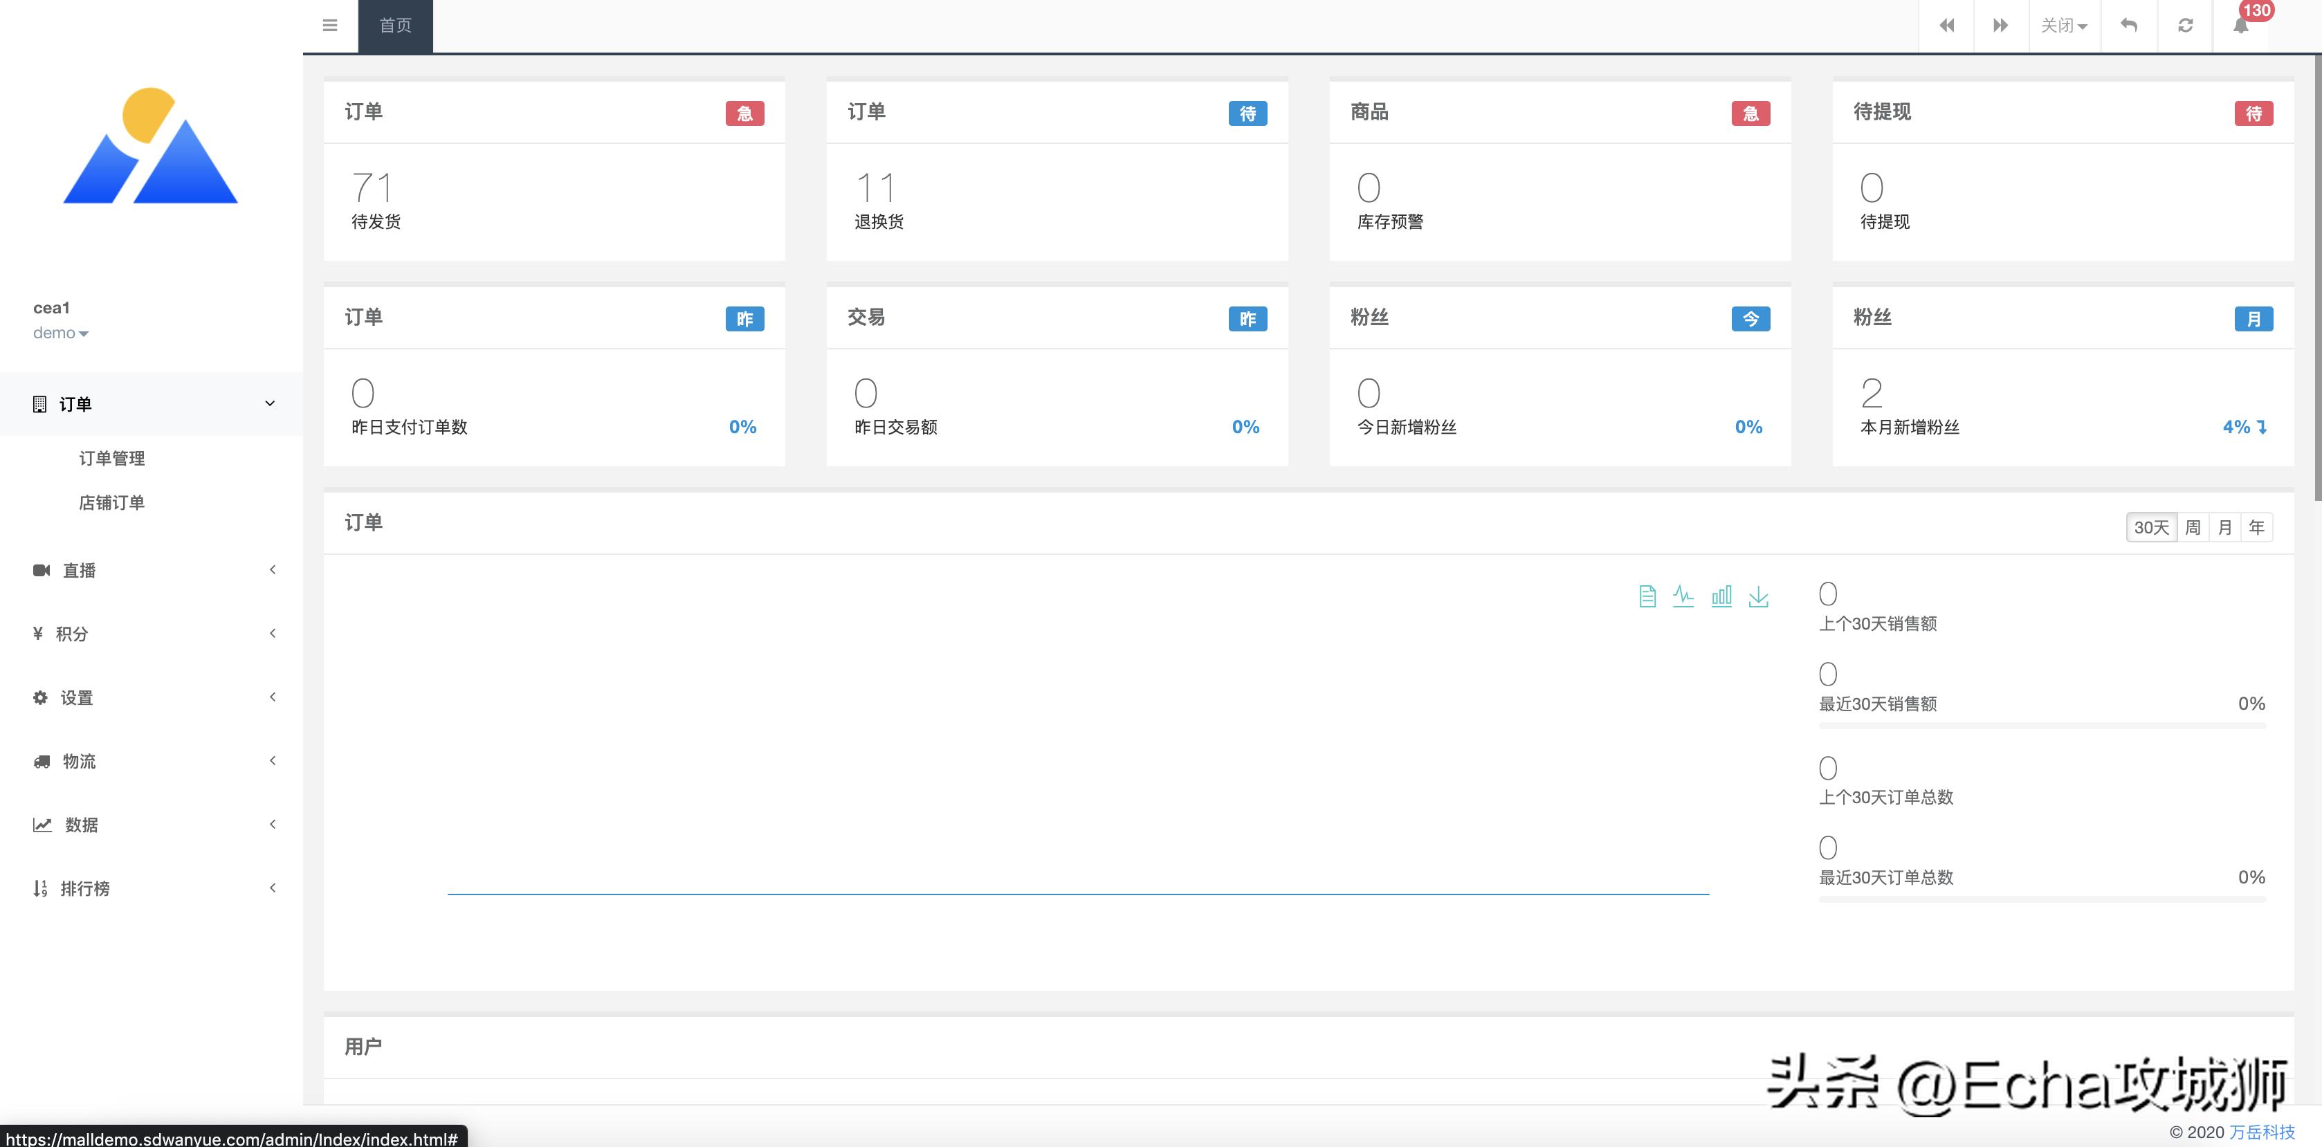2322x1147 pixels.
Task: Click the hamburger menu toggle icon
Action: [330, 25]
